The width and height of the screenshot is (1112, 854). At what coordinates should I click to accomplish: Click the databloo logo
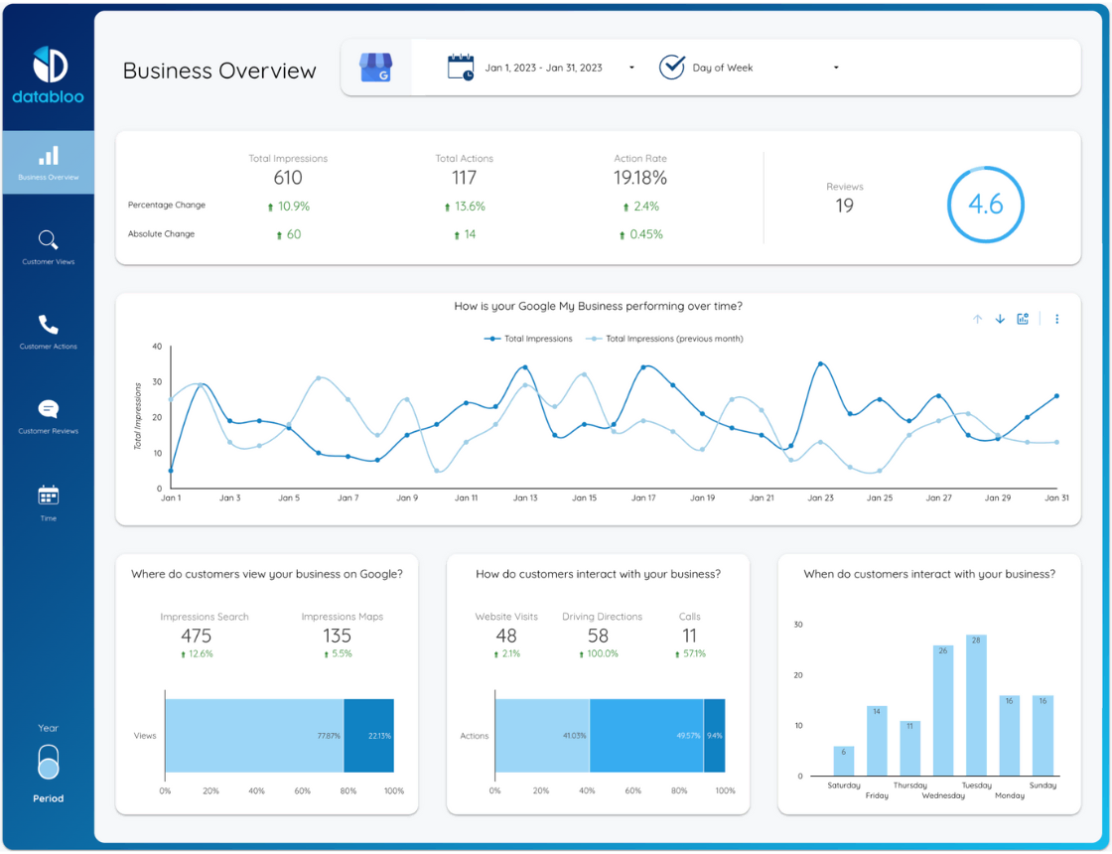pos(48,68)
